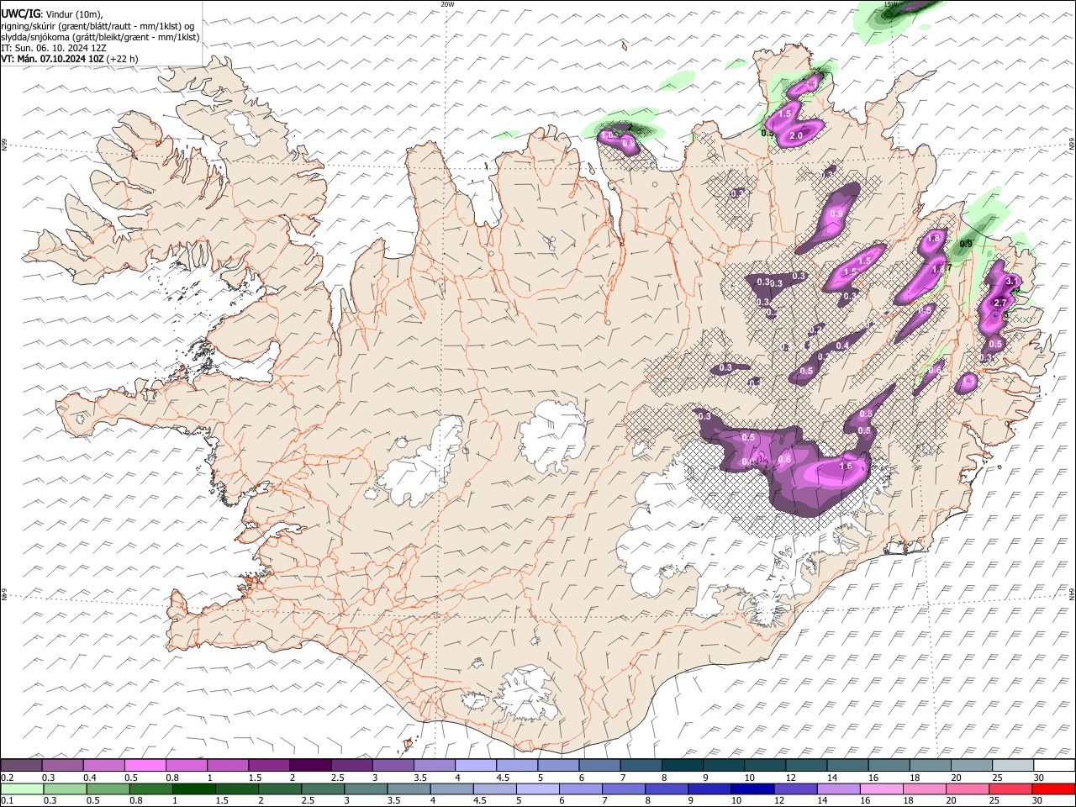This screenshot has width=1076, height=807.
Task: Click the 2.0 precipitation value in the northeast
Action: click(797, 135)
